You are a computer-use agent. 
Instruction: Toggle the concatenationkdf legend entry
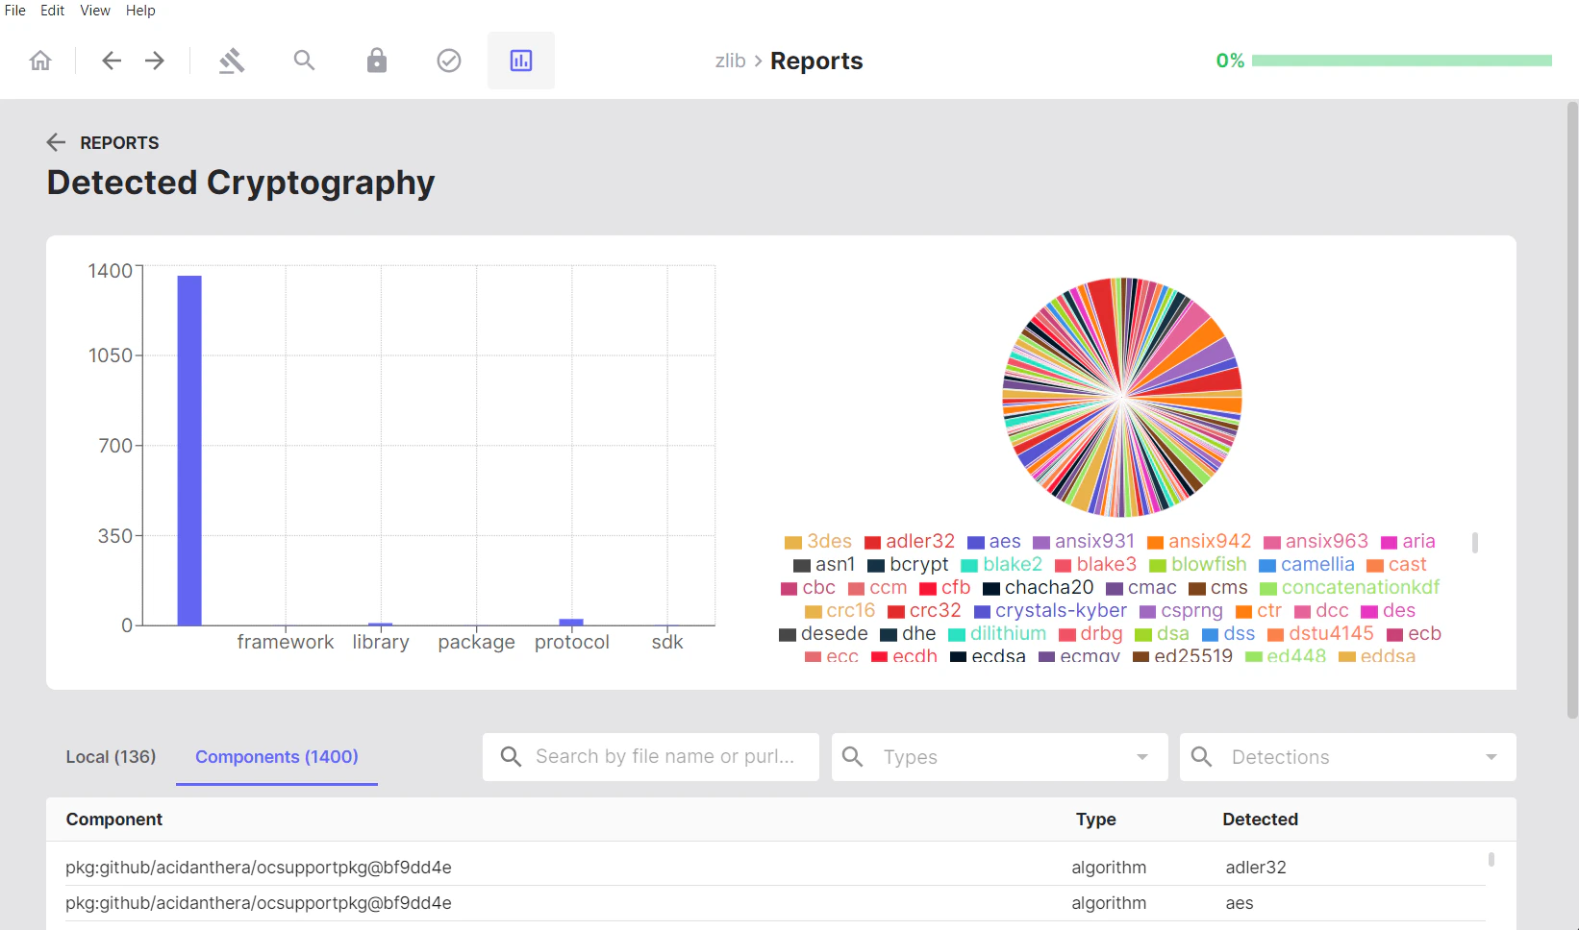click(1350, 588)
